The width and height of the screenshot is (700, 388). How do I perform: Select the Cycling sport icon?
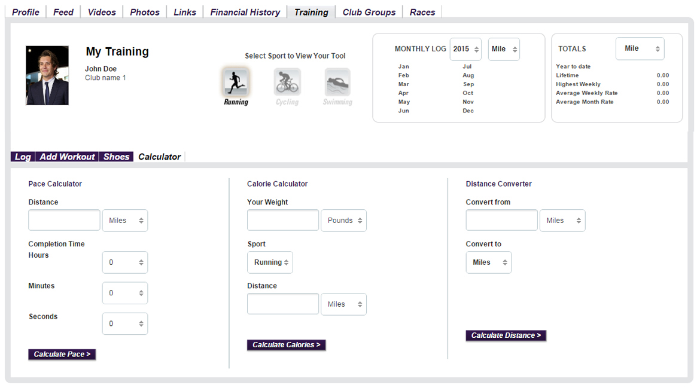(287, 82)
